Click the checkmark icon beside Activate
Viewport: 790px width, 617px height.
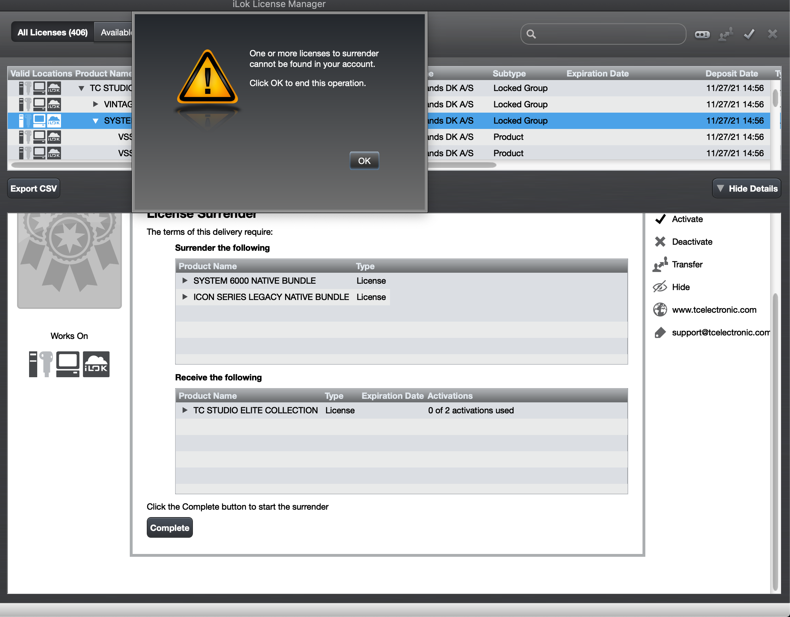(x=660, y=219)
